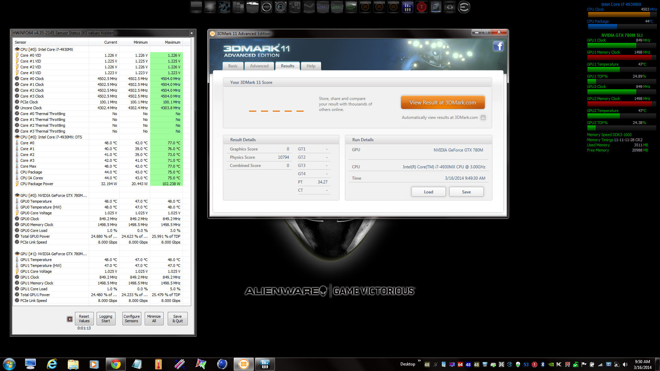Open the red ThrottleStop icon in the top dock

[x=421, y=7]
